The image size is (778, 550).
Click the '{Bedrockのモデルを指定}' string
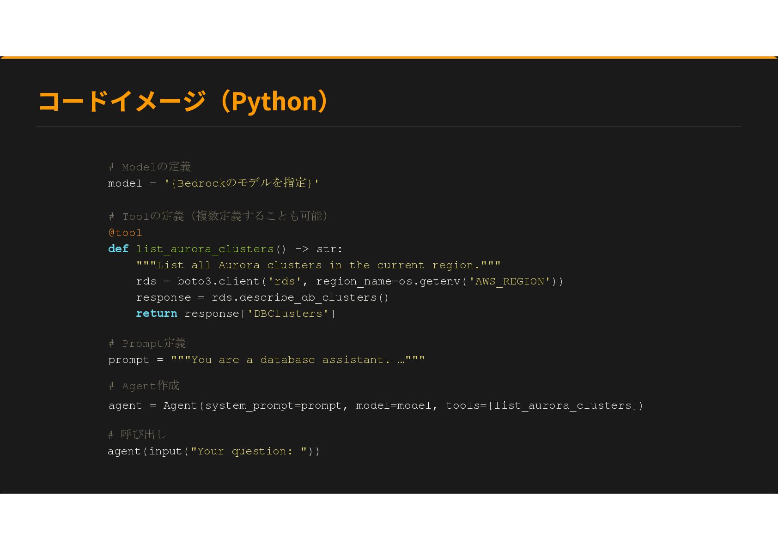click(242, 183)
